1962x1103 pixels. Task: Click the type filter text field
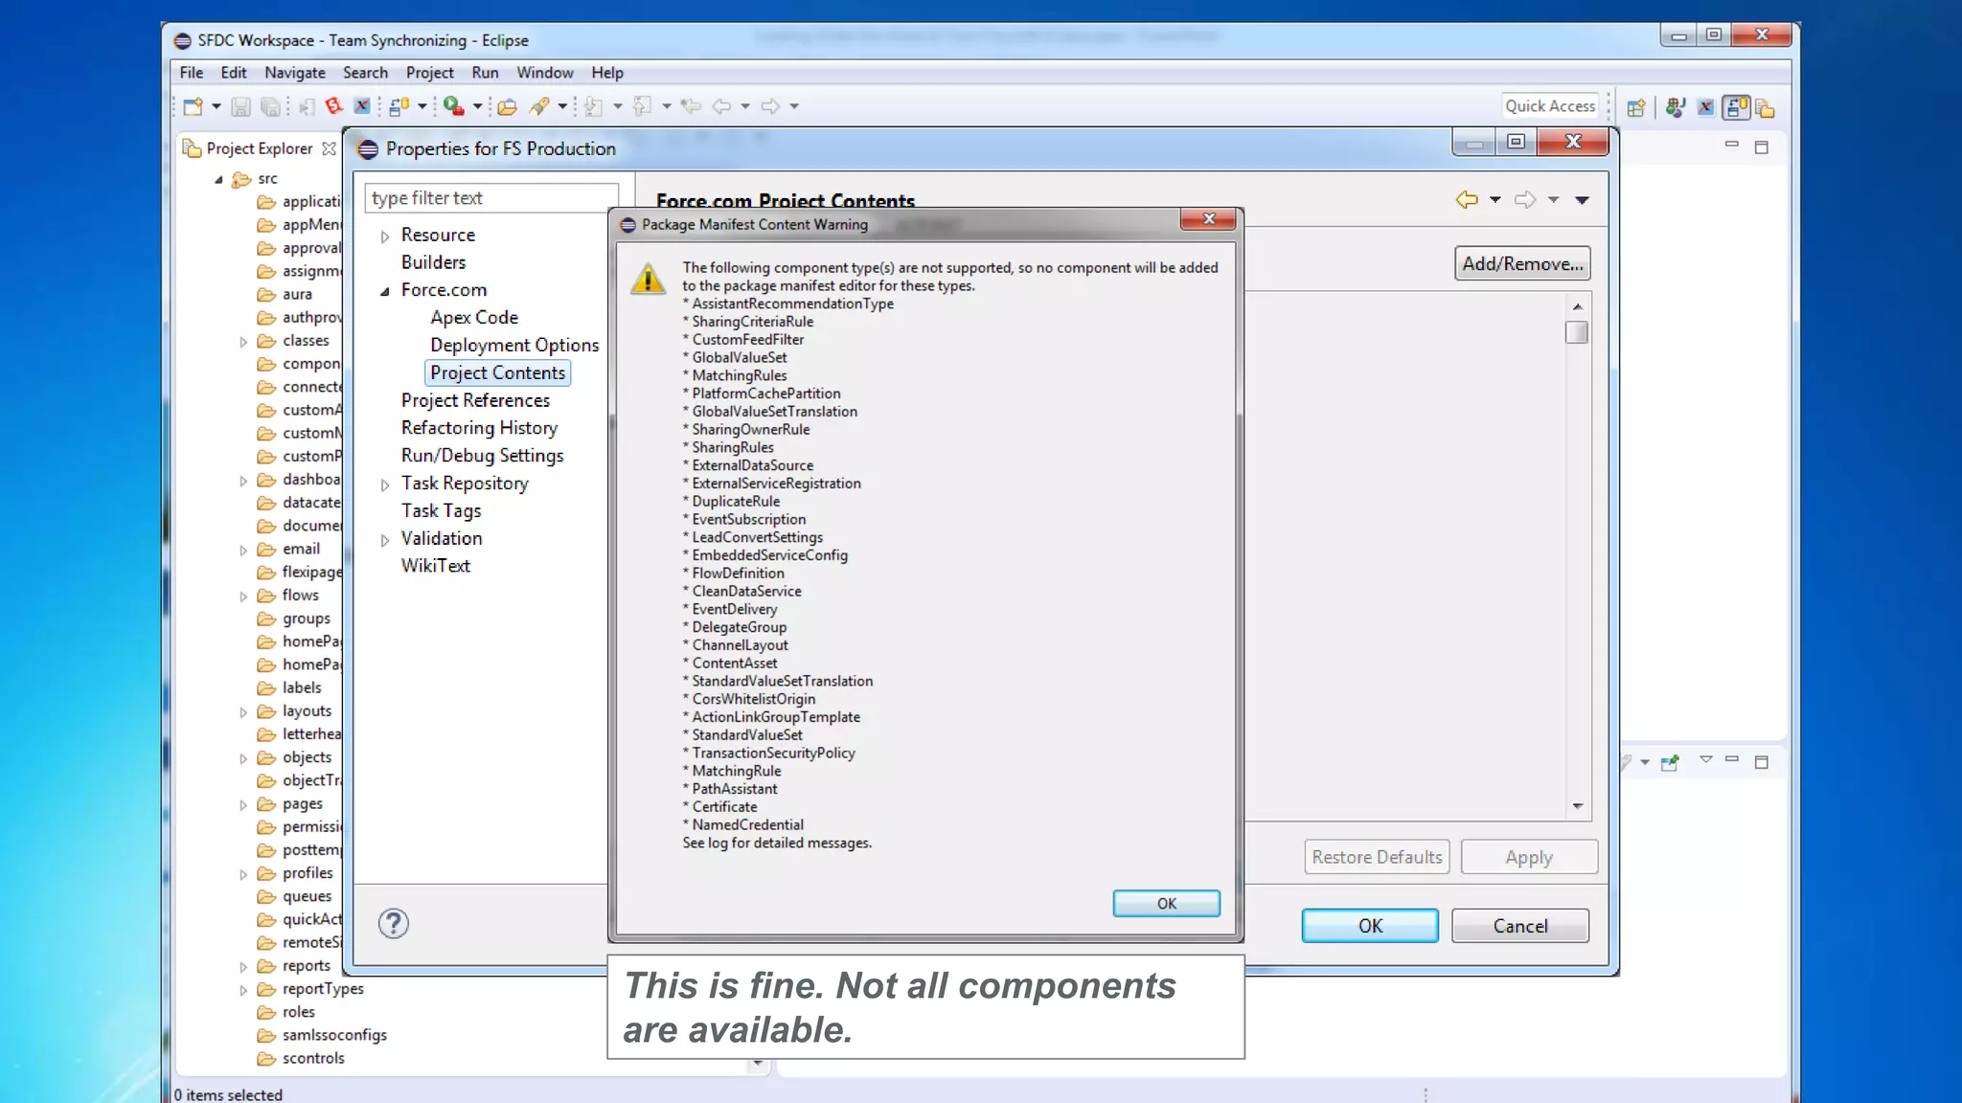click(491, 198)
